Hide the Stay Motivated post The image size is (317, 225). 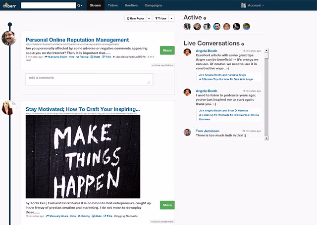pos(73,216)
